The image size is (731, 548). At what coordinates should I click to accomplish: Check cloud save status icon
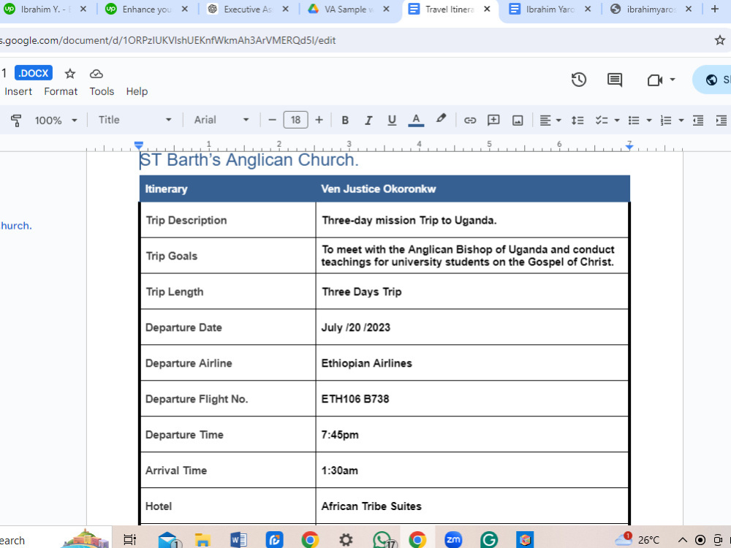[96, 74]
